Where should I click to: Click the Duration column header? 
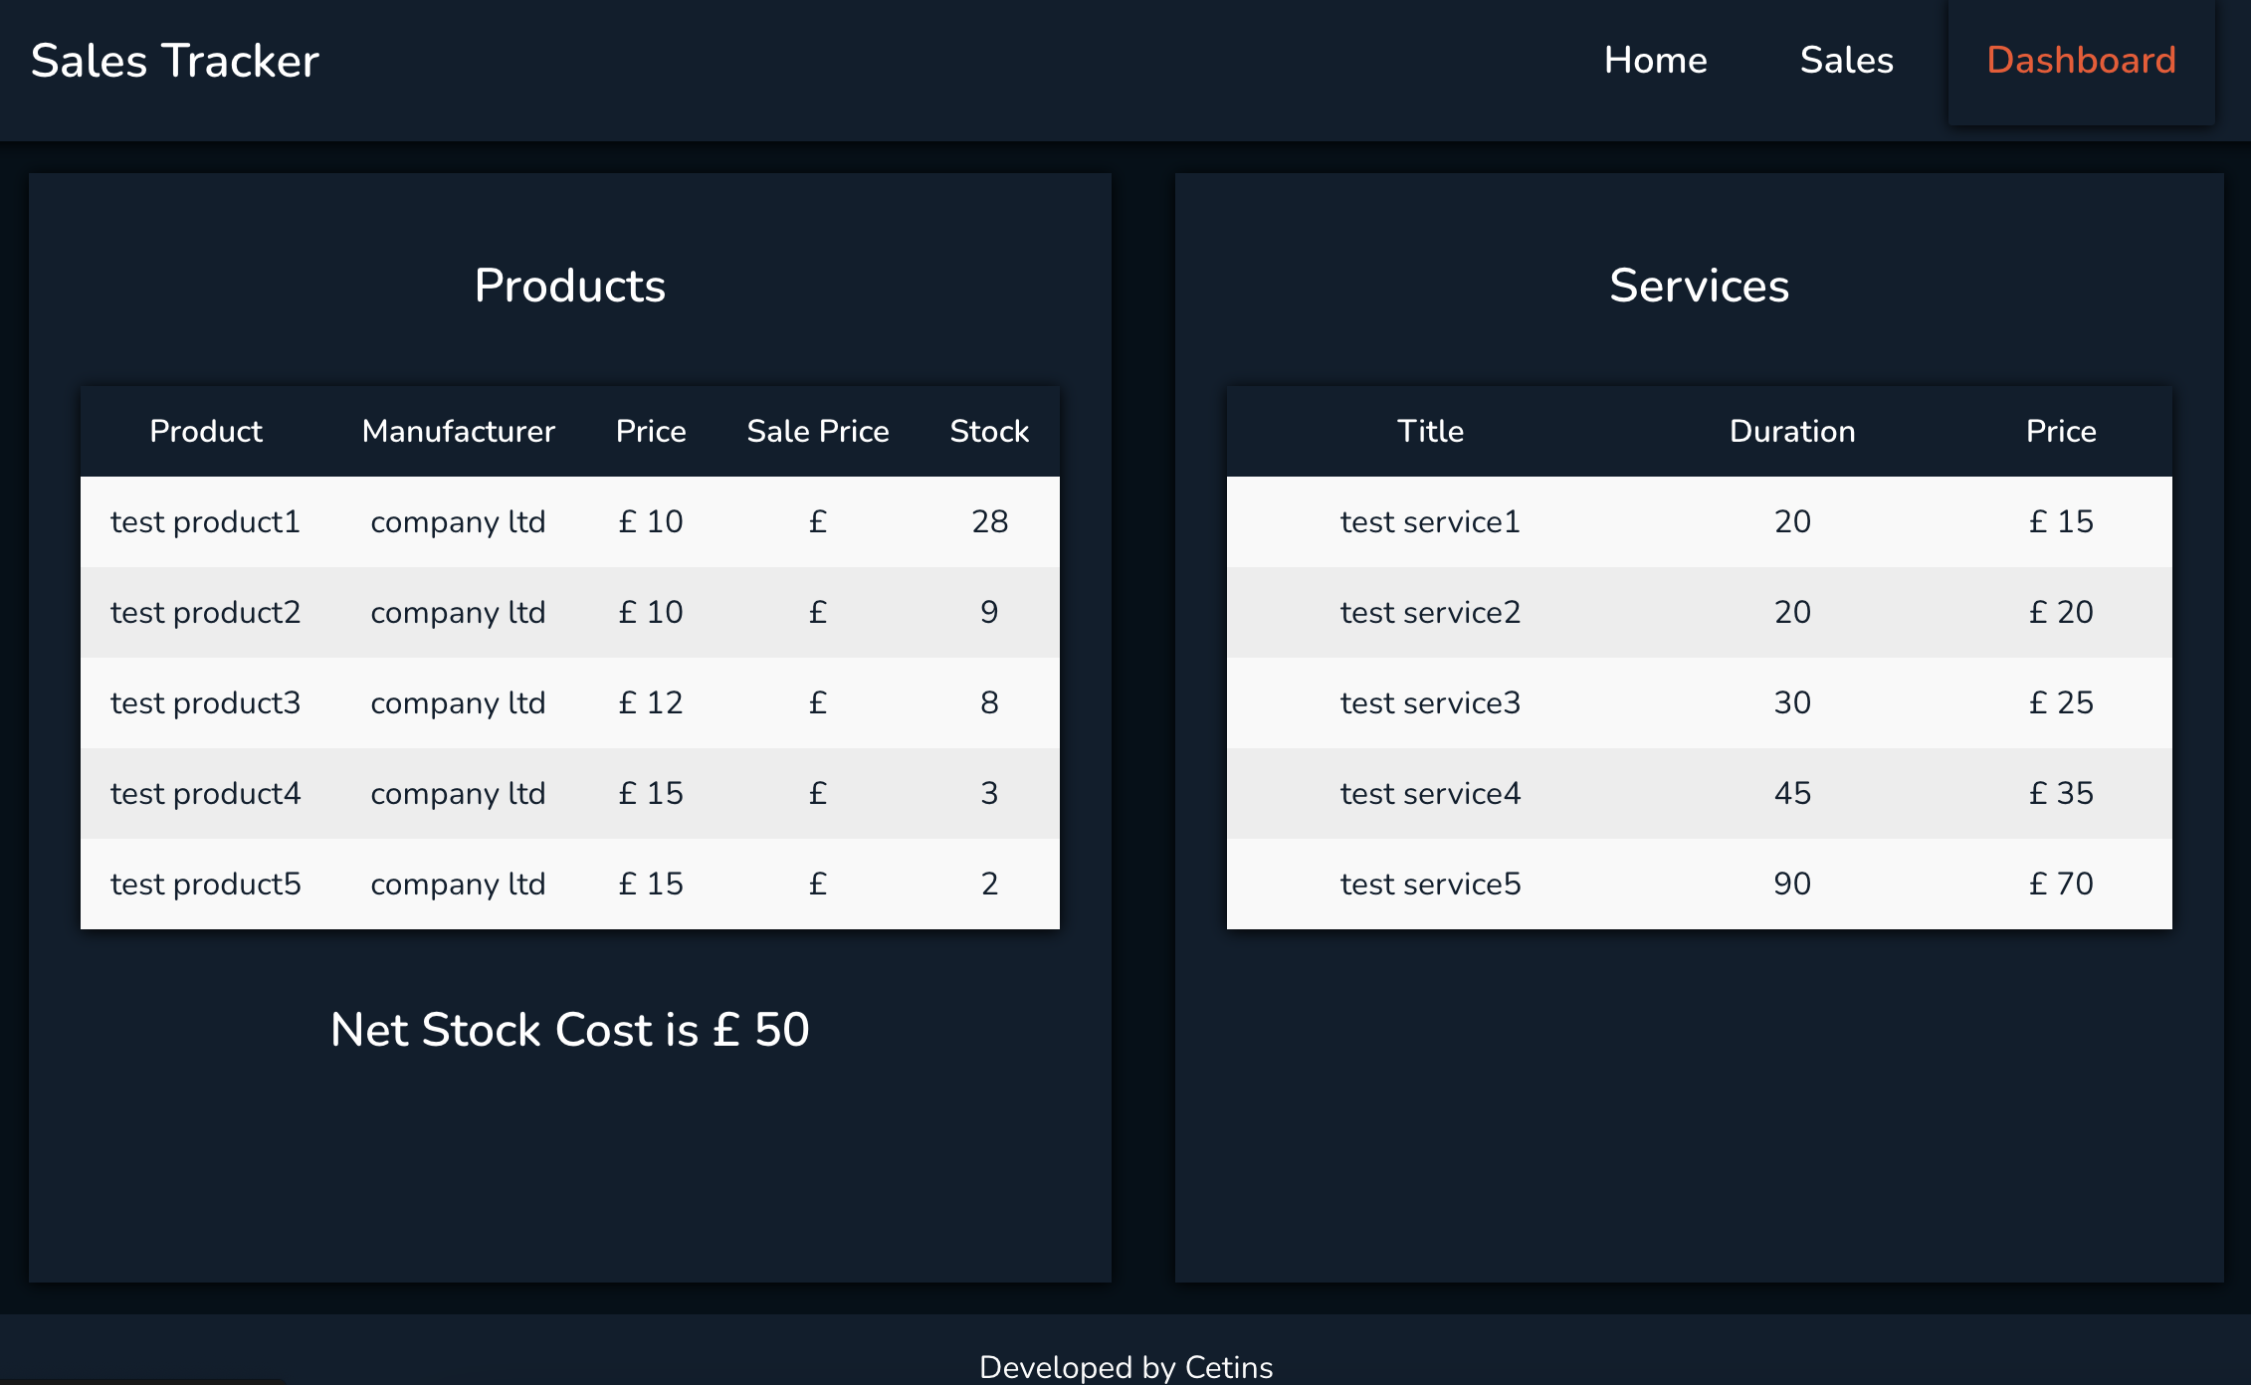pyautogui.click(x=1791, y=431)
